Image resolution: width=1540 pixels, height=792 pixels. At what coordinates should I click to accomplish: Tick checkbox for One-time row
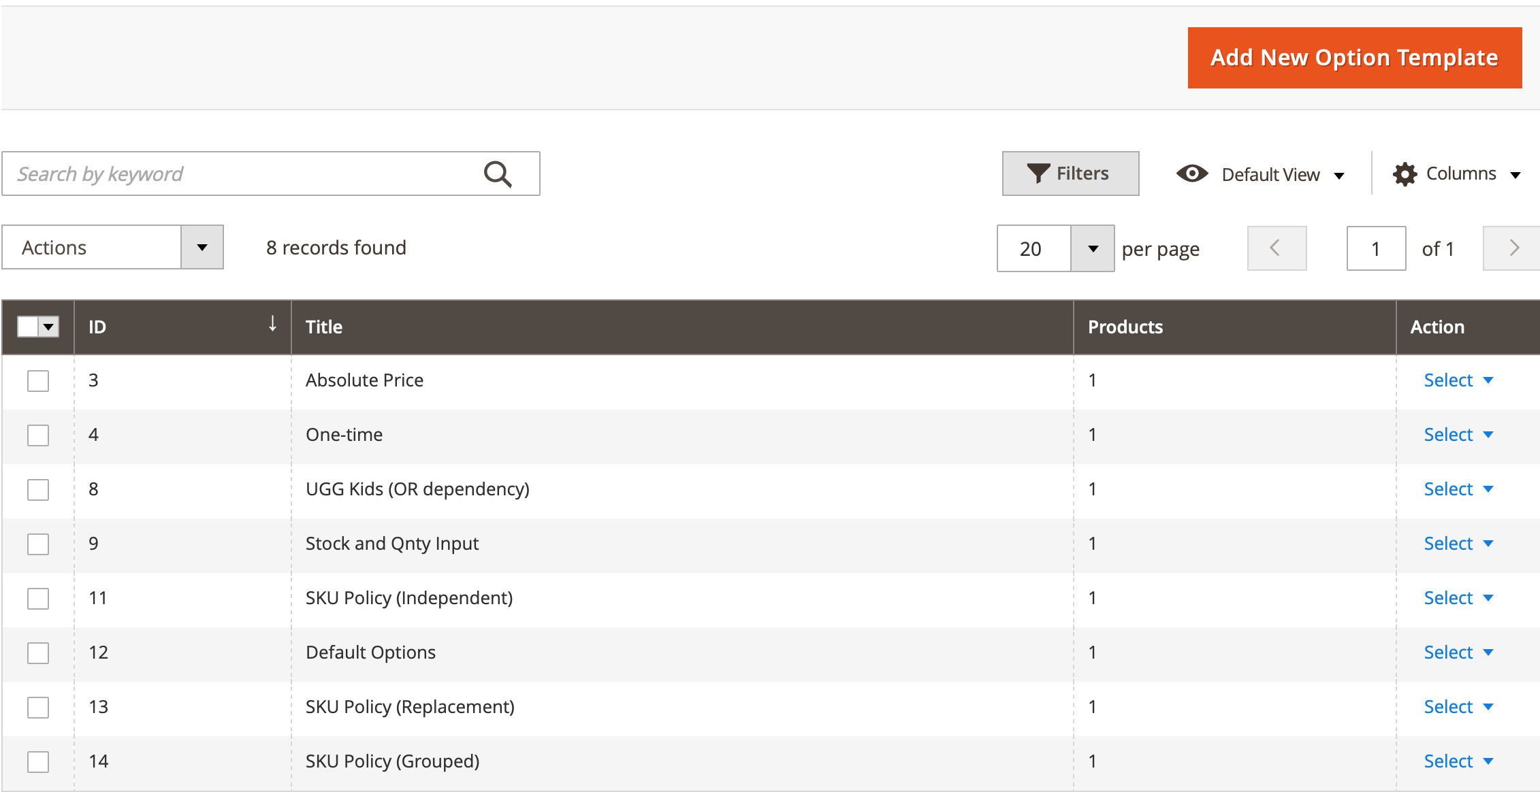point(38,435)
